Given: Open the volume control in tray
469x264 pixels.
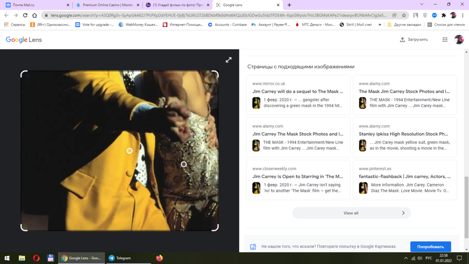Looking at the screenshot, I should tap(420, 258).
